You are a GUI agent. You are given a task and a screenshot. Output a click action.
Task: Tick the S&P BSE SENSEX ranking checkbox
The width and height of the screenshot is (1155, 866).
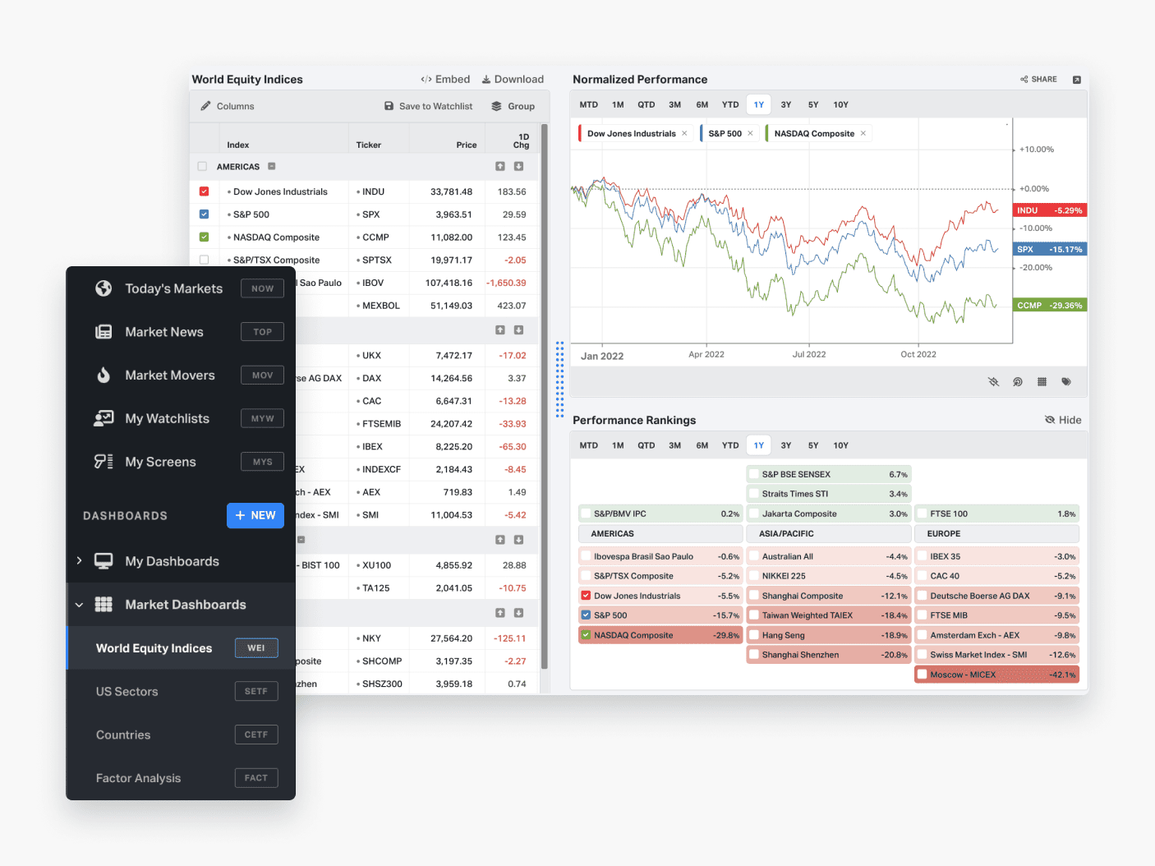(x=753, y=474)
